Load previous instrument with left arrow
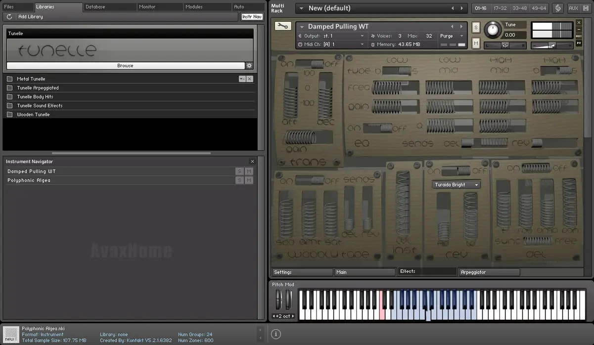The image size is (594, 345). pyautogui.click(x=452, y=27)
